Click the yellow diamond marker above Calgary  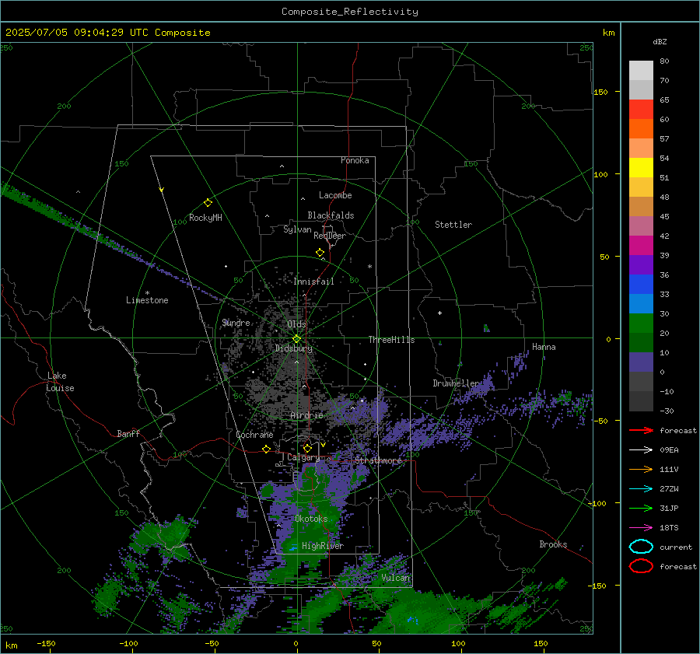(307, 448)
